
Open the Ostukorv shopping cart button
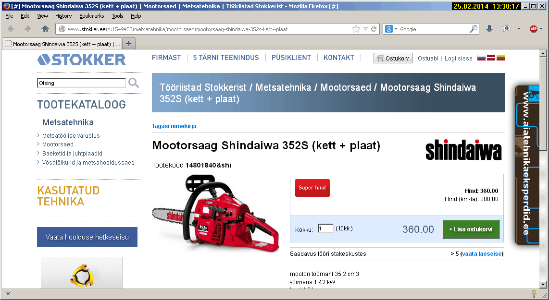[393, 58]
